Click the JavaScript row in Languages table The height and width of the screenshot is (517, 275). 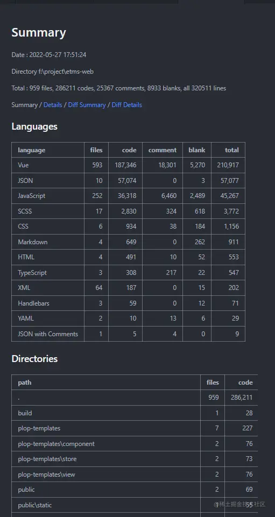[x=128, y=196]
